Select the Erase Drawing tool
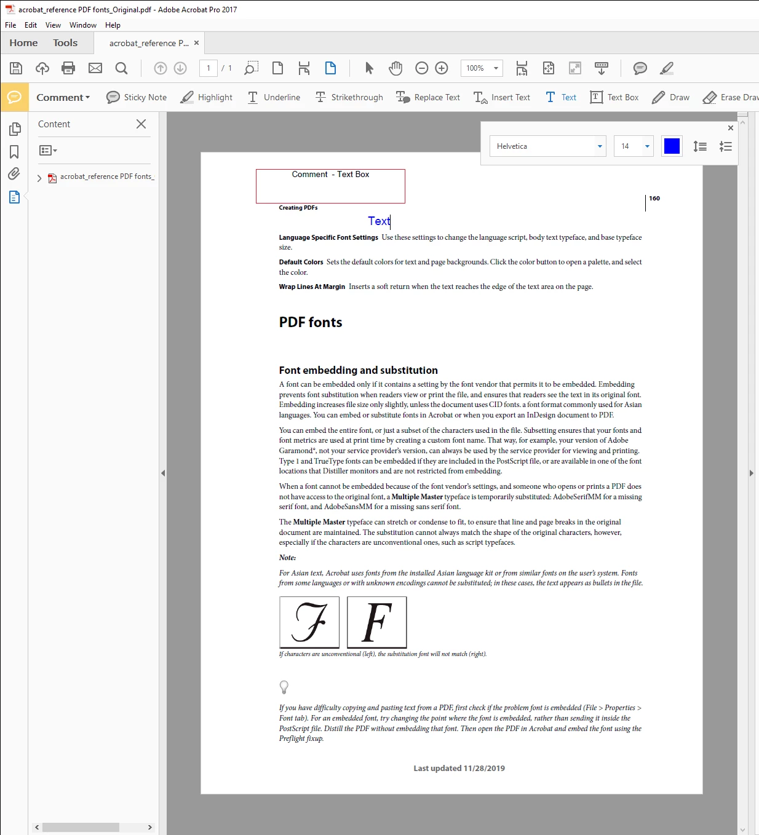The image size is (759, 835). pyautogui.click(x=731, y=97)
